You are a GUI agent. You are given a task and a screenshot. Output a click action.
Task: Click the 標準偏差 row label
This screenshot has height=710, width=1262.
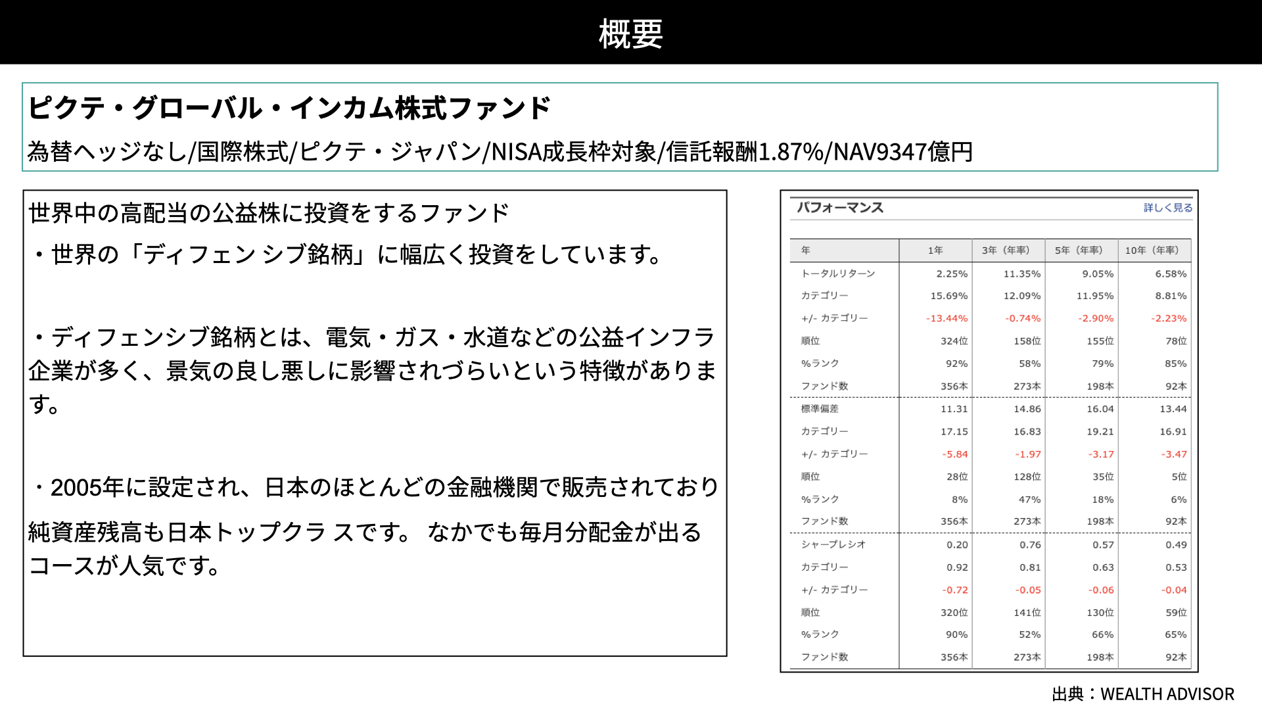820,409
